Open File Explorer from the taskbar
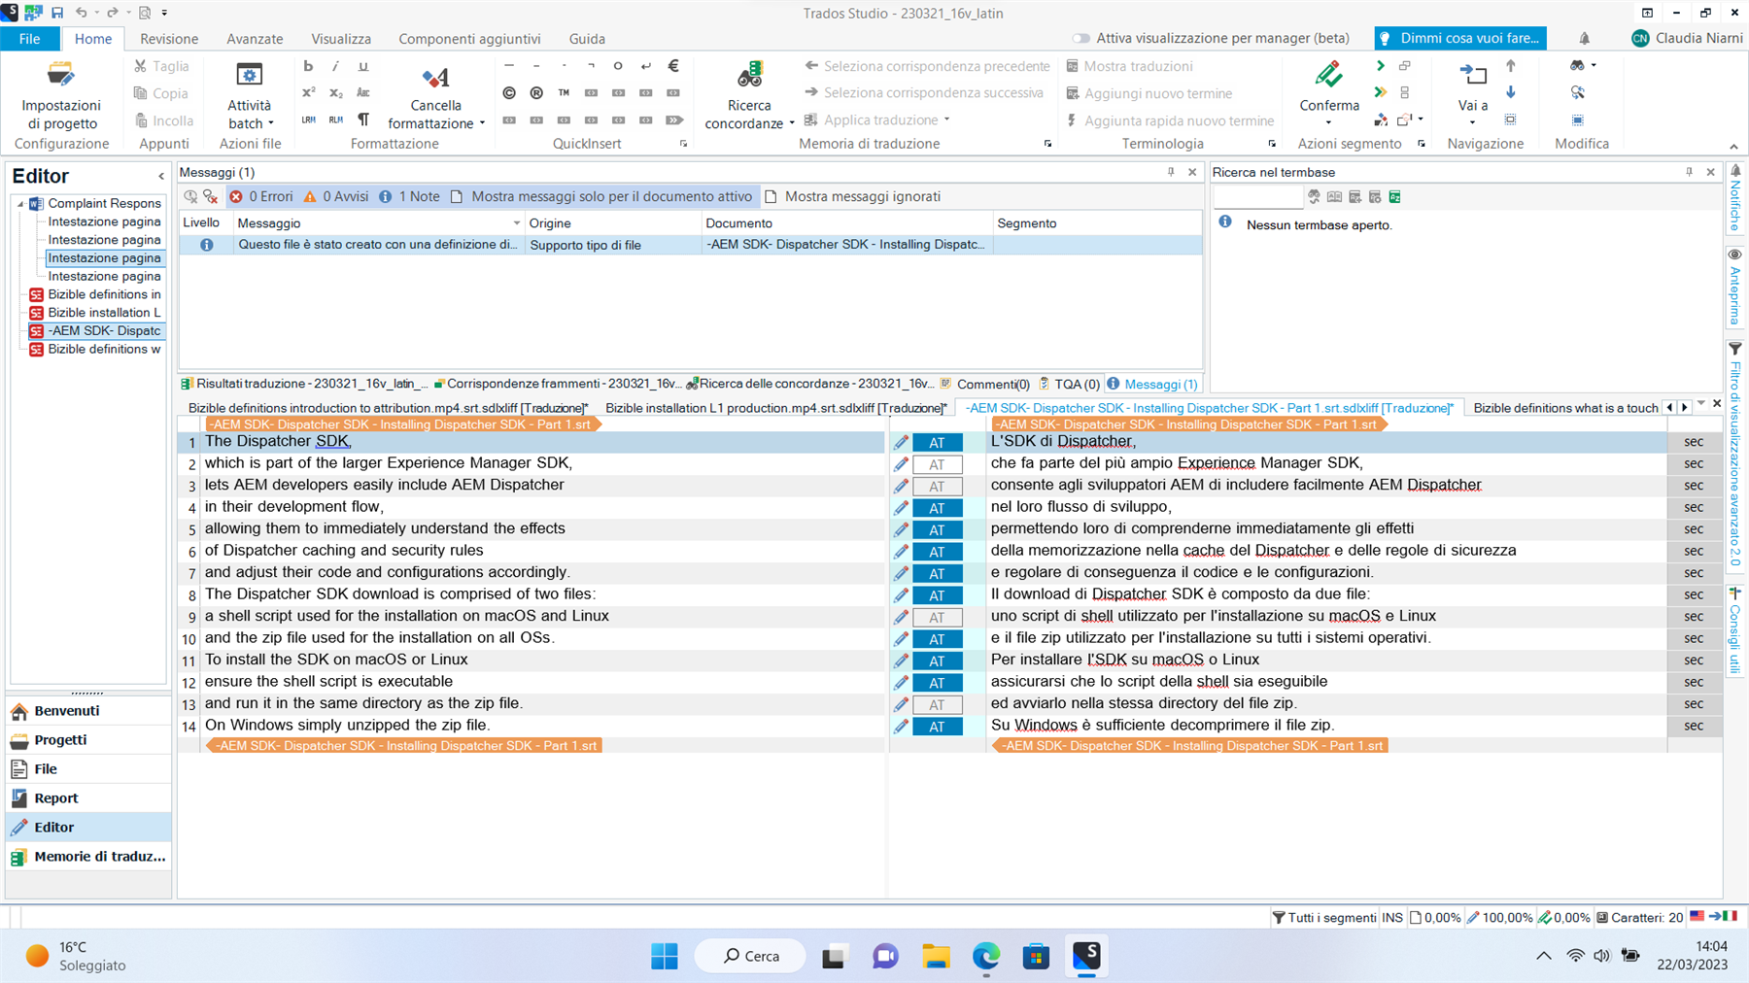This screenshot has height=983, width=1749. click(x=936, y=957)
